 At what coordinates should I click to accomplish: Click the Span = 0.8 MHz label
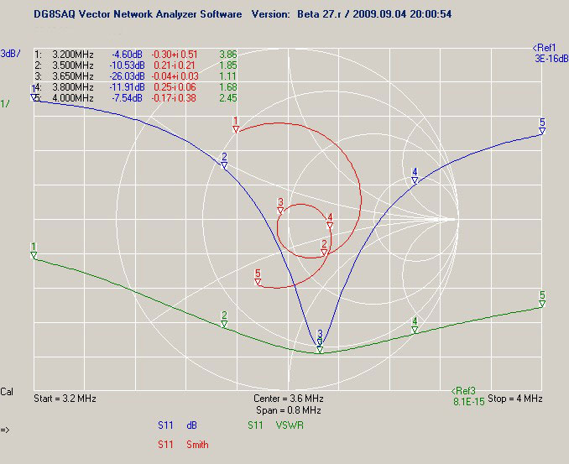point(288,410)
